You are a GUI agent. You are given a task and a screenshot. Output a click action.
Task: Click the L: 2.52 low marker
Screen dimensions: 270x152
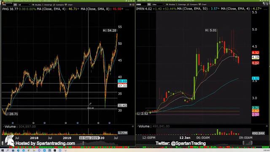click(143, 114)
